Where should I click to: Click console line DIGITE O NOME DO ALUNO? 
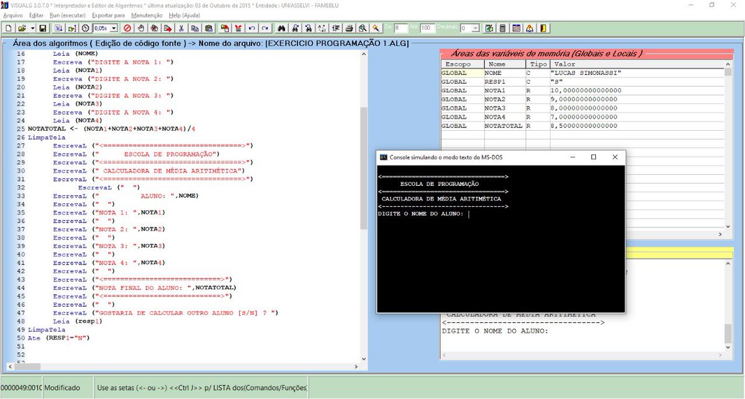[x=421, y=214]
